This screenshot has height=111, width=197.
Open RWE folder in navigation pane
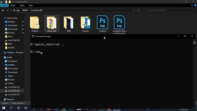pos(10,44)
